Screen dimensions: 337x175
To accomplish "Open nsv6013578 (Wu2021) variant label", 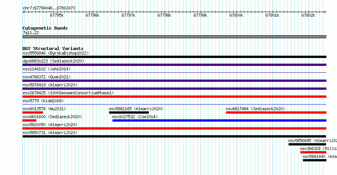I will click(x=44, y=109).
